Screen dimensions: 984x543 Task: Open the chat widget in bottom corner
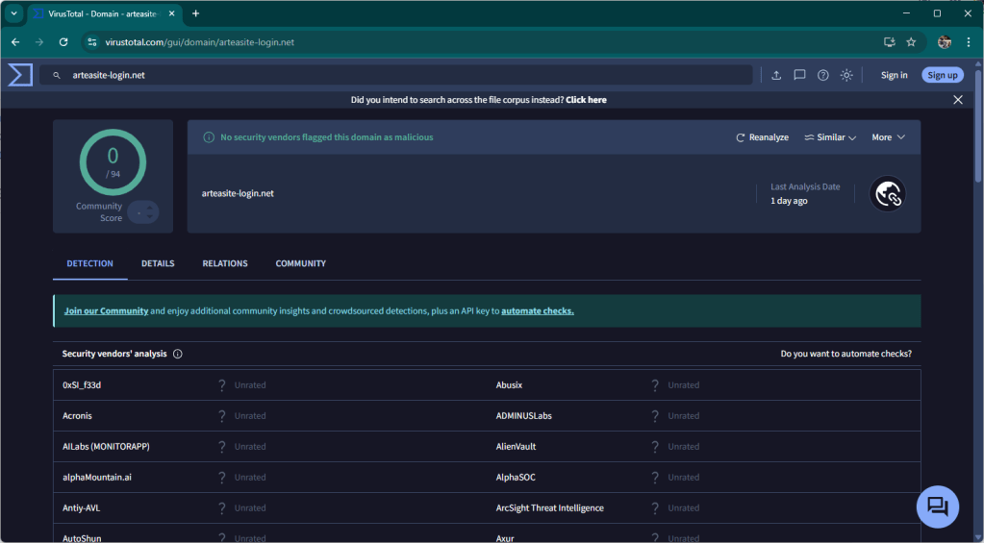pyautogui.click(x=937, y=506)
